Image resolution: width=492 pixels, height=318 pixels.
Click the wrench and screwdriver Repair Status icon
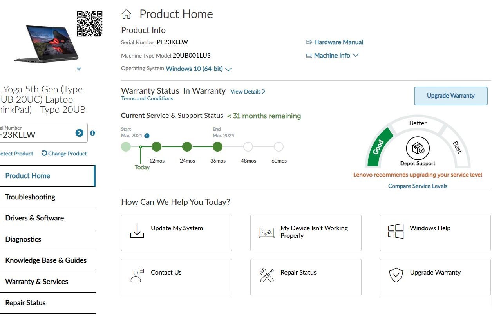267,275
